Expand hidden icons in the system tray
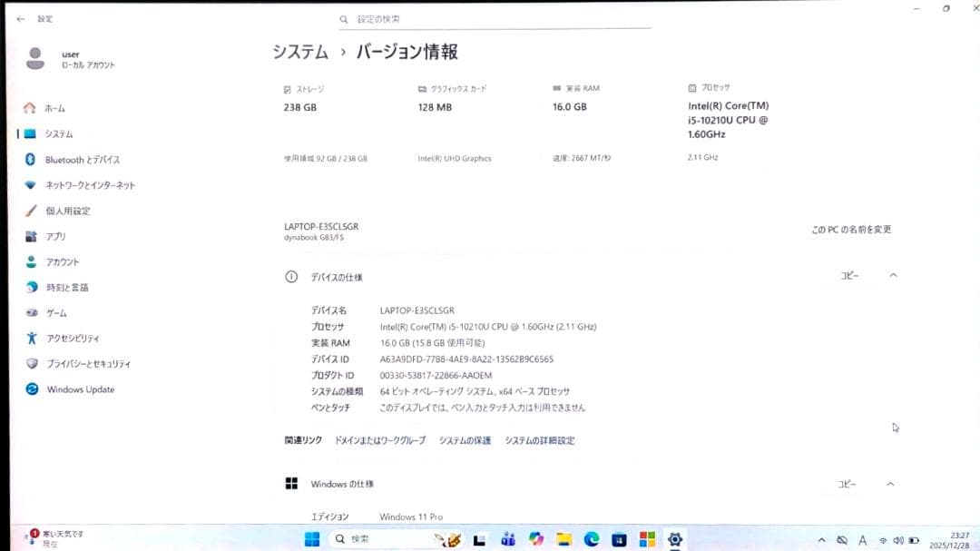 [x=822, y=540]
